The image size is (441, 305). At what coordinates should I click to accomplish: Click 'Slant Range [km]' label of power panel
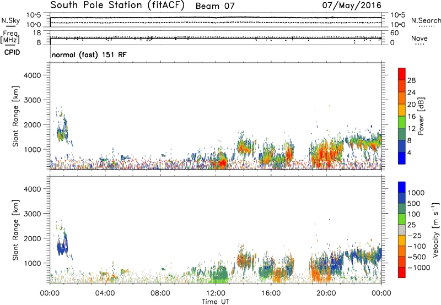click(15, 116)
